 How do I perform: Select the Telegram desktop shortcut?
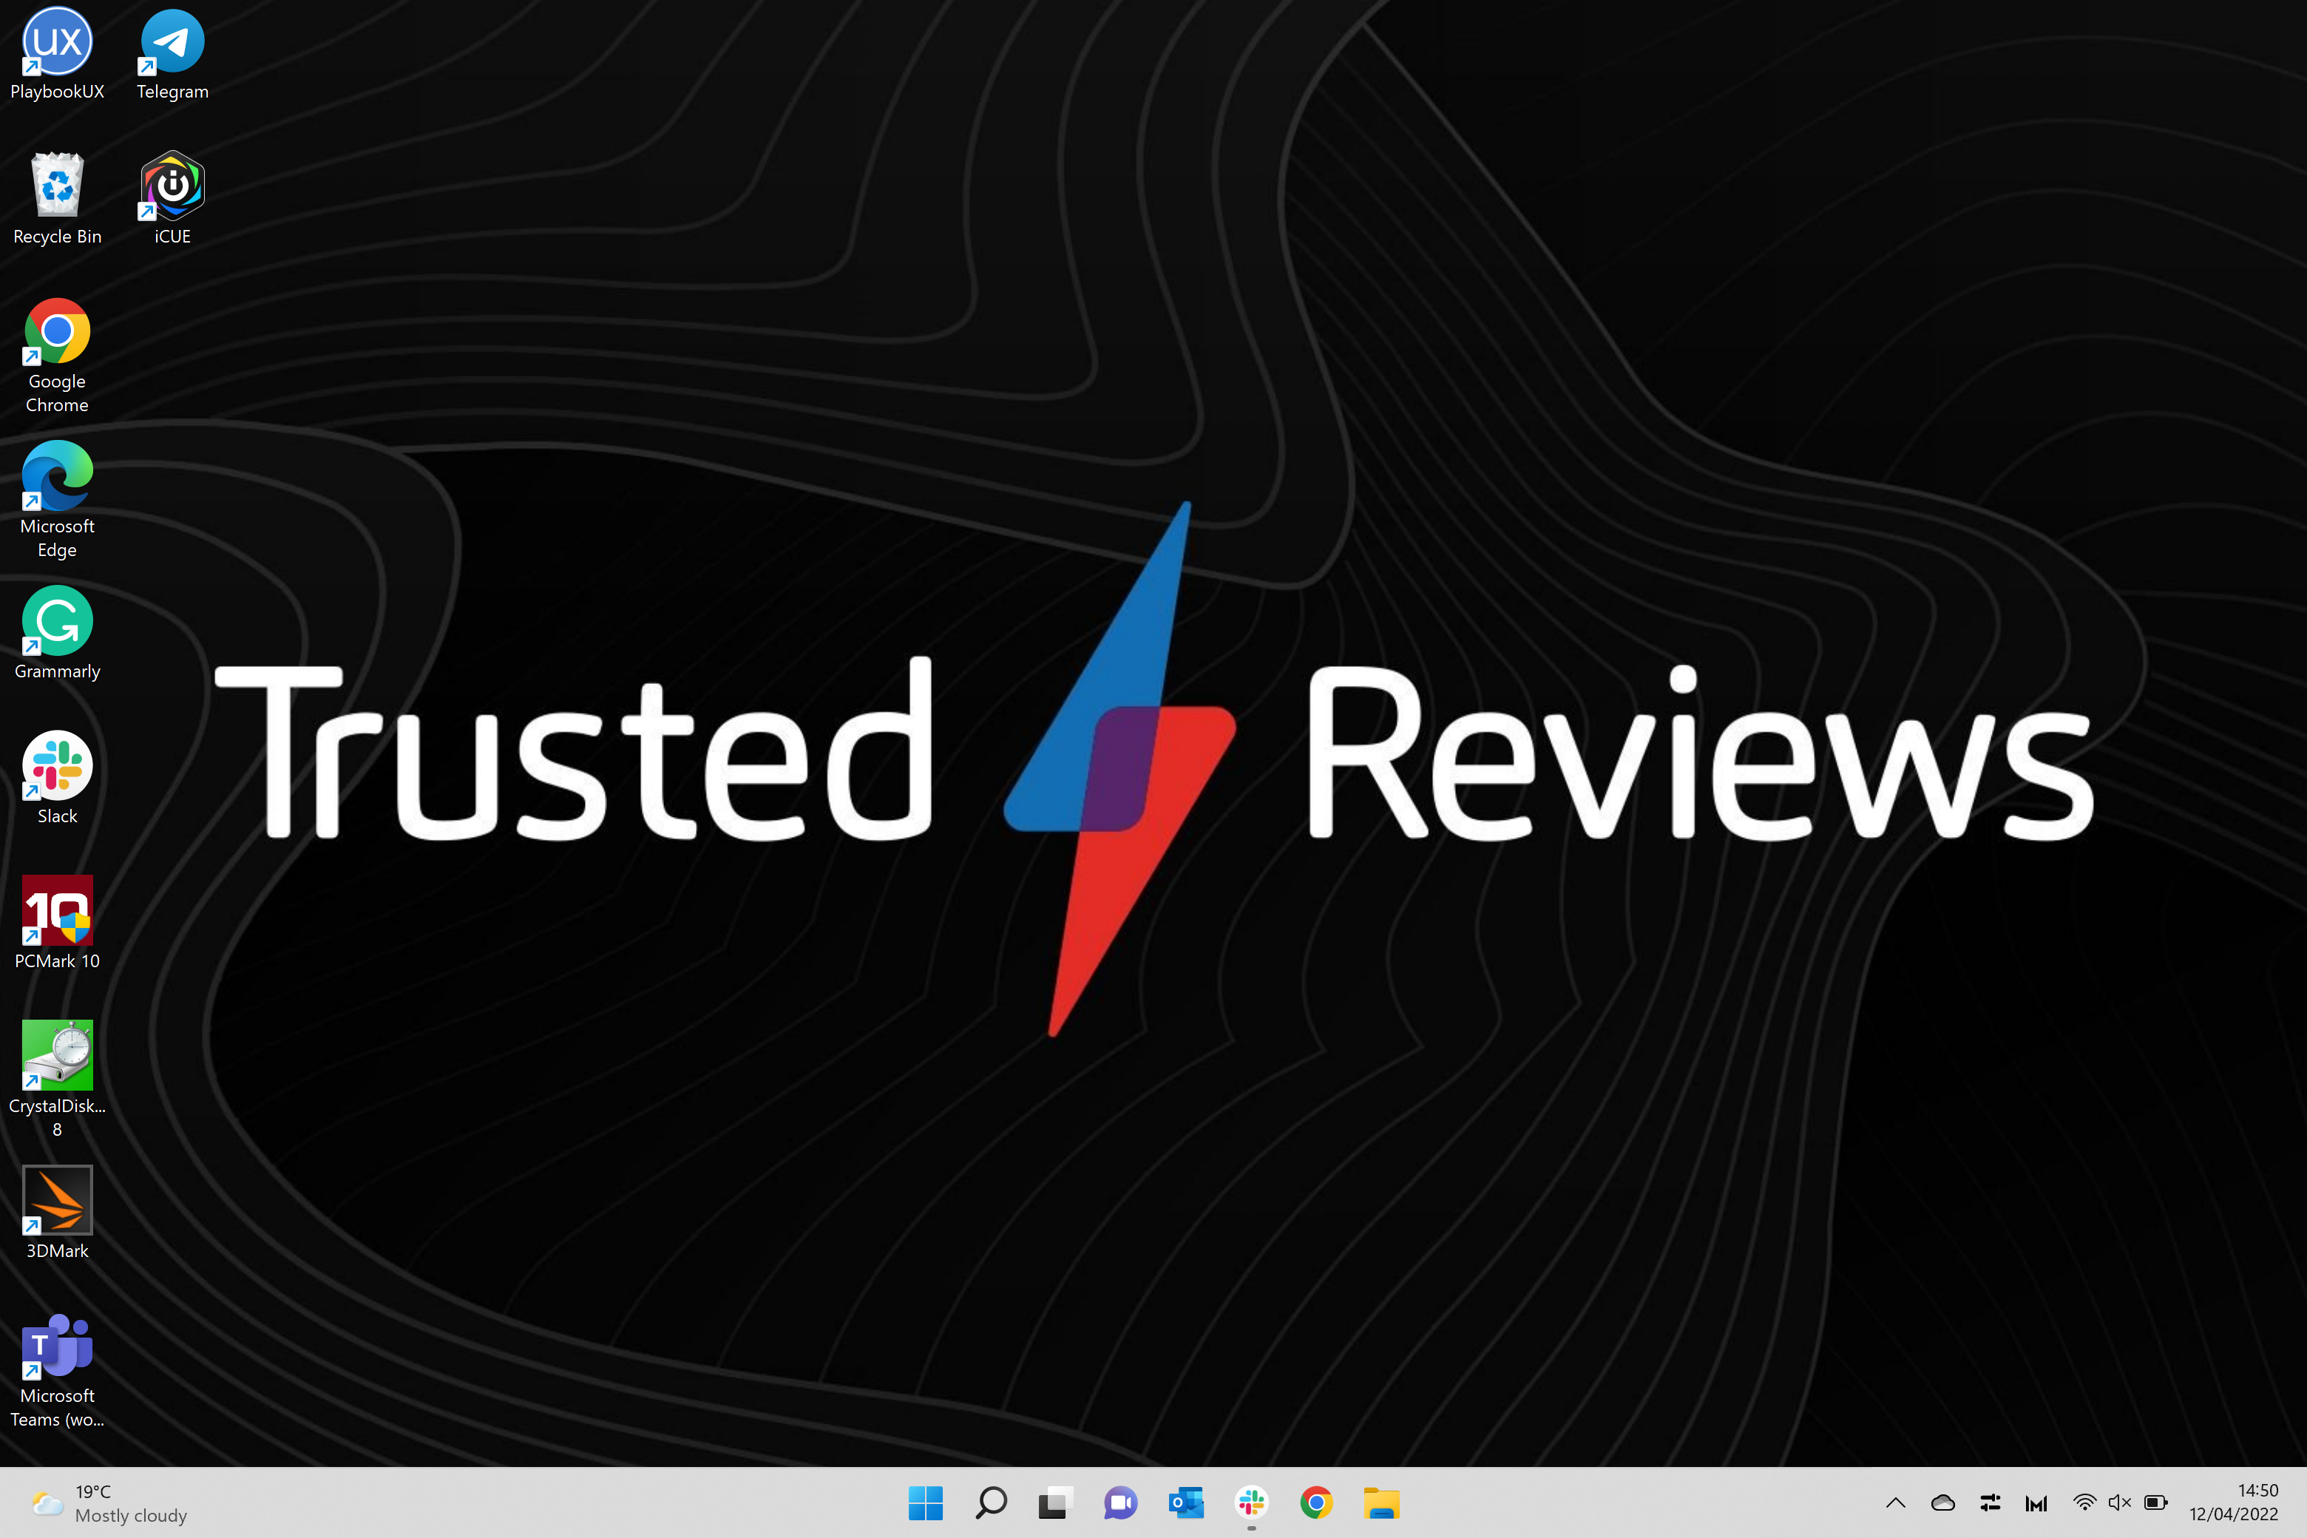click(x=172, y=54)
